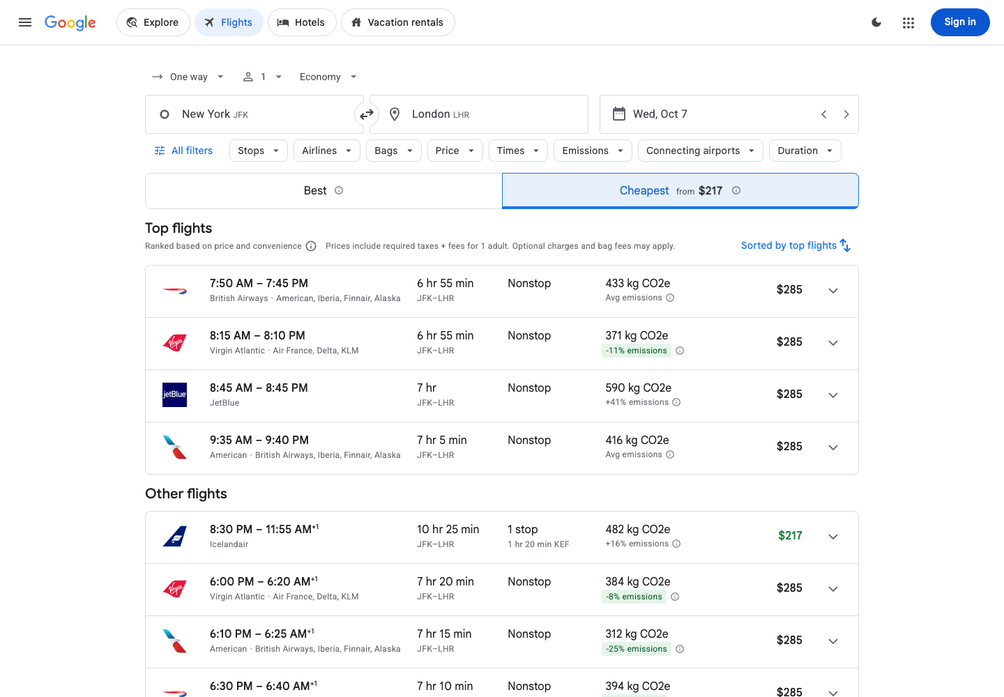
Task: Open the Price filter
Action: (455, 151)
